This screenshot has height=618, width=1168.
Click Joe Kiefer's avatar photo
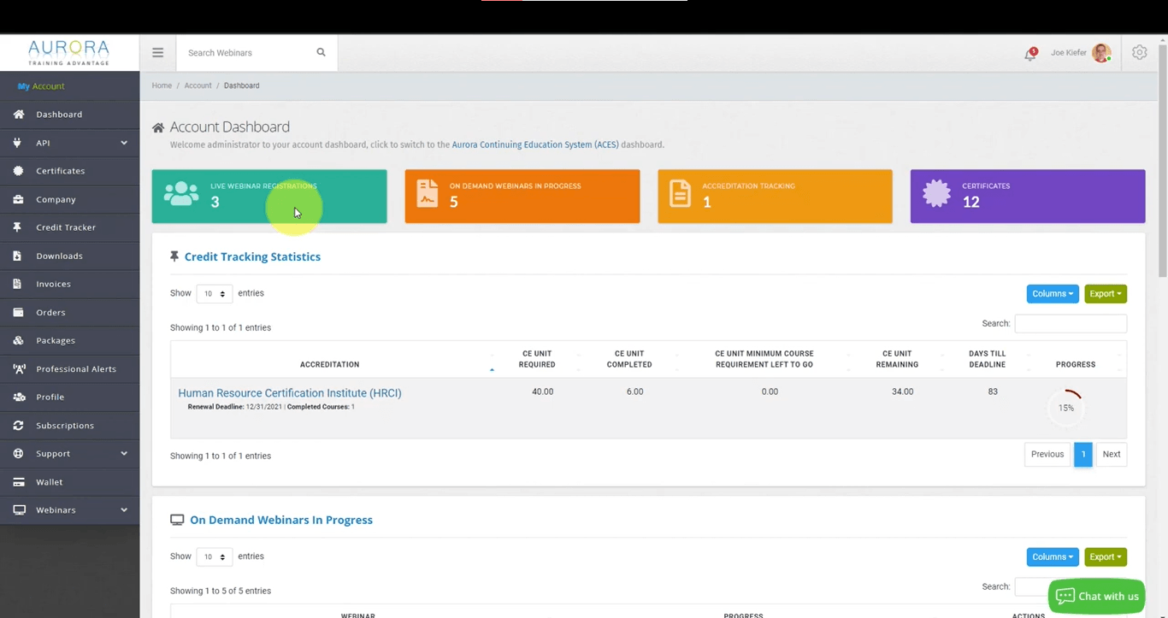click(x=1101, y=53)
